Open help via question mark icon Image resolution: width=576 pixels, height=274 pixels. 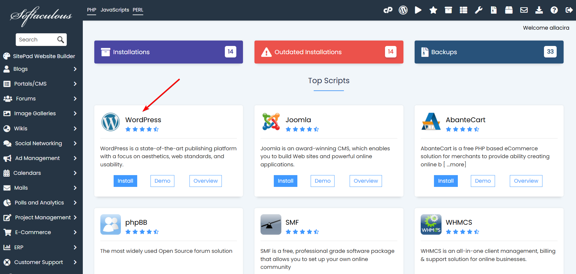click(x=554, y=10)
